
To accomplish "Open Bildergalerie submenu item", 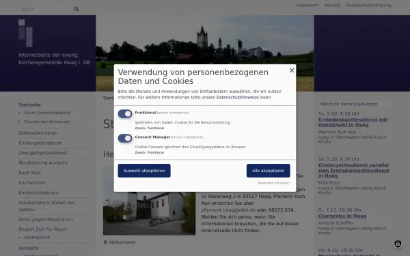I will click(x=37, y=237).
